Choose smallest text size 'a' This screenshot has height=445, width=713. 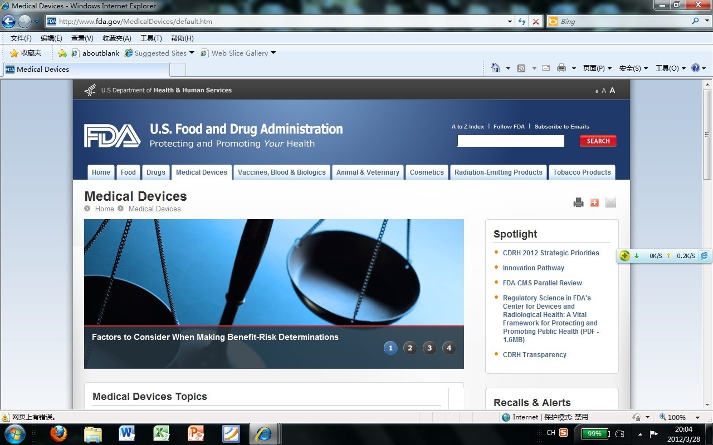click(597, 91)
